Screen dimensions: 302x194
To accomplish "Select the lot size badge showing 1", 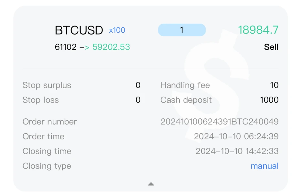I will click(182, 30).
